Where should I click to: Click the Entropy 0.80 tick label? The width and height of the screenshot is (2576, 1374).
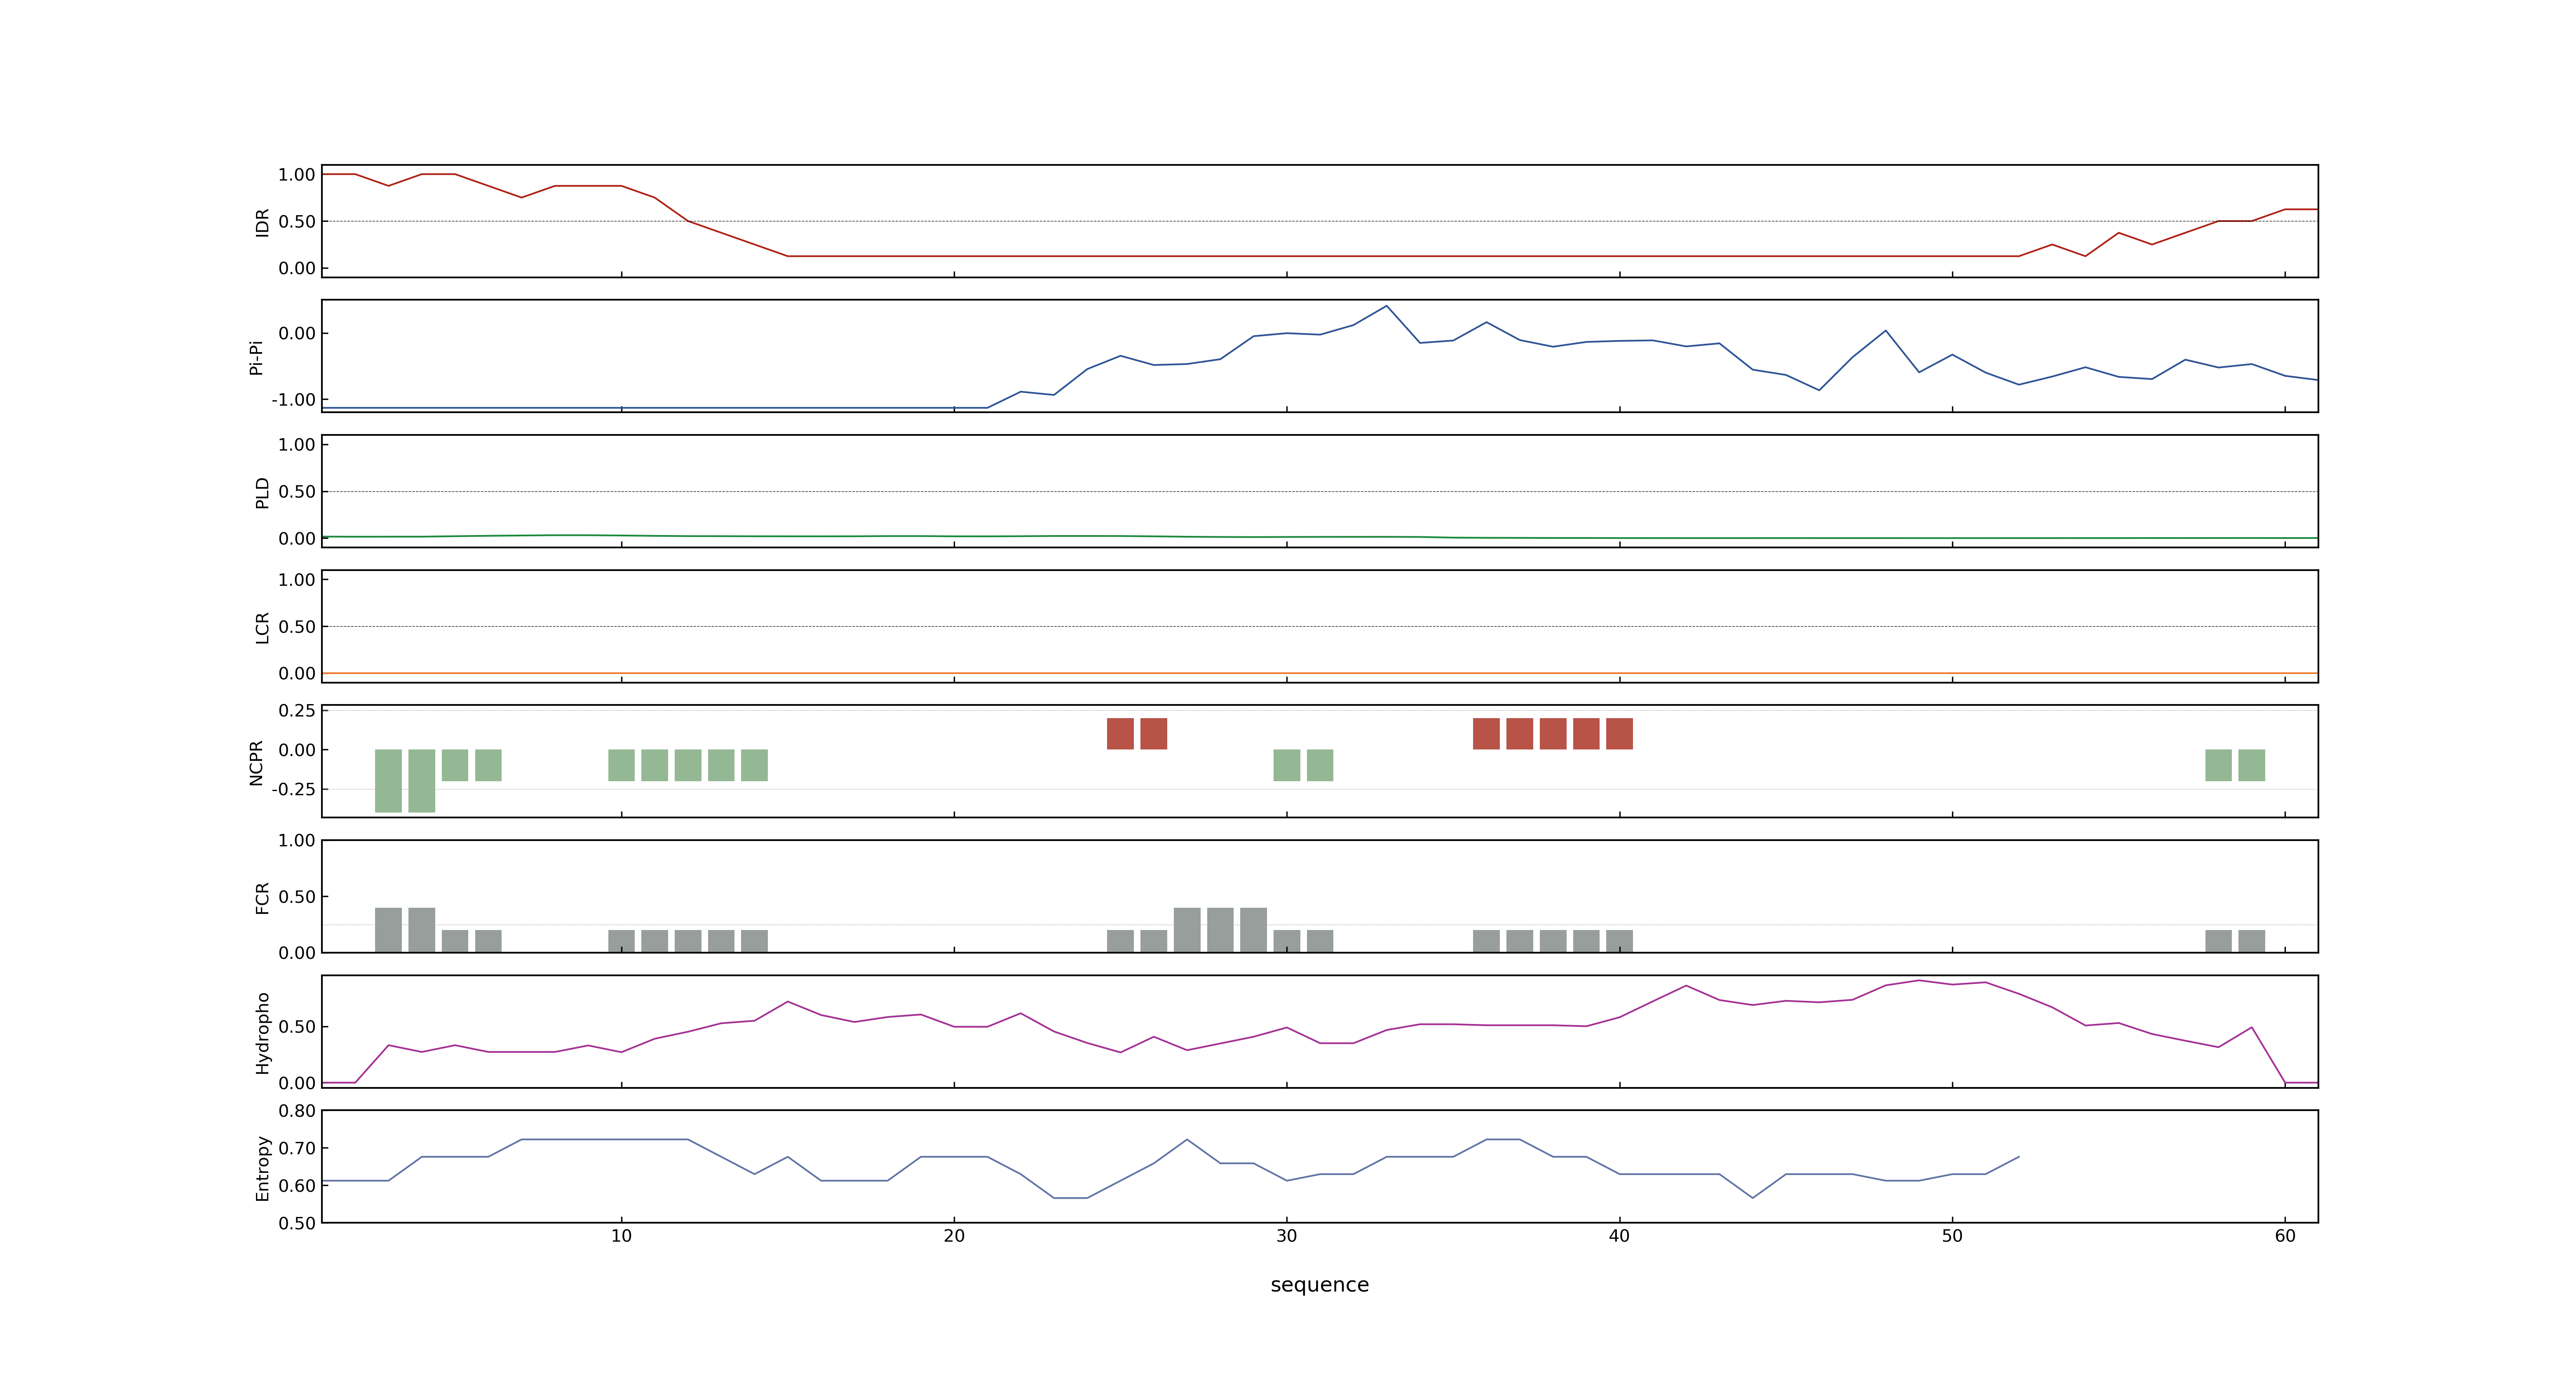297,1111
